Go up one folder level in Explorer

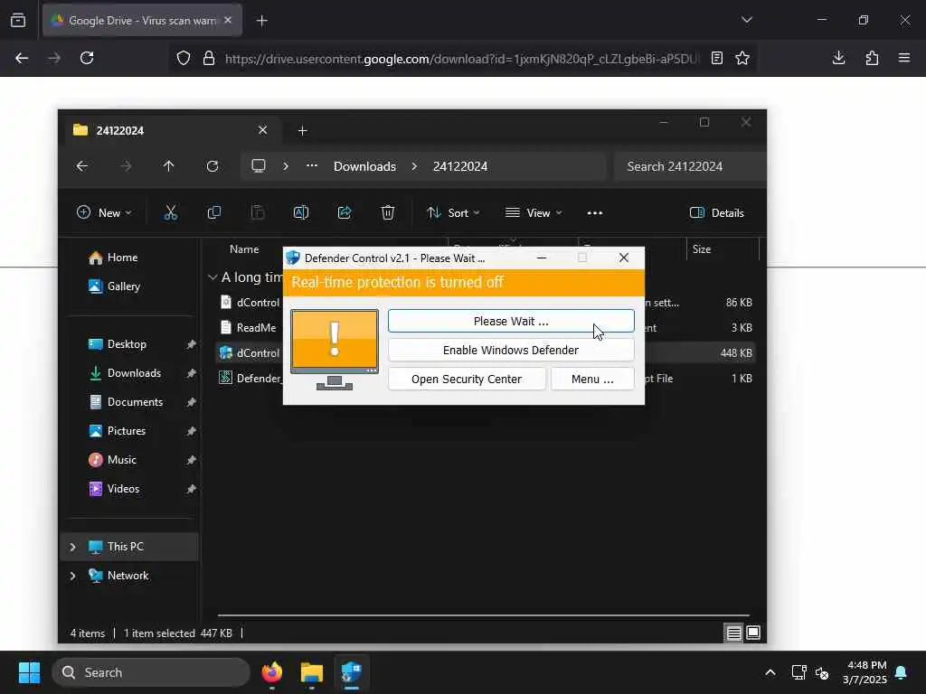pos(168,166)
